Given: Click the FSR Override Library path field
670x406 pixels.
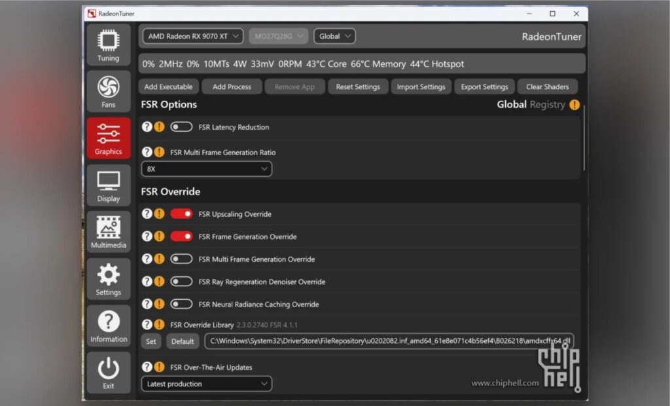Looking at the screenshot, I should [x=389, y=341].
